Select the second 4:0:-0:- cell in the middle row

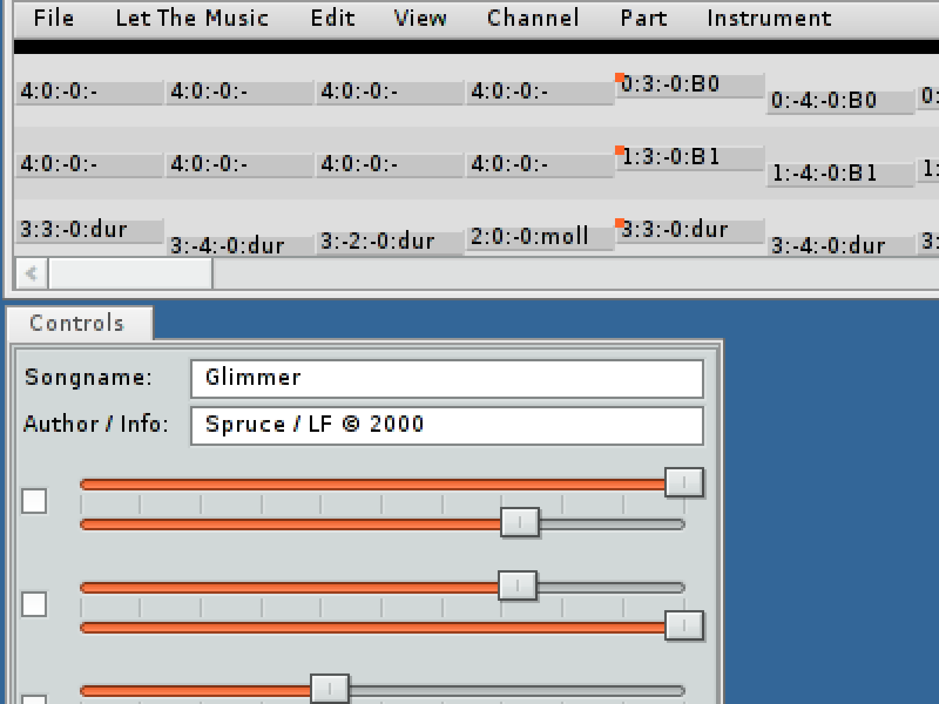(x=239, y=165)
